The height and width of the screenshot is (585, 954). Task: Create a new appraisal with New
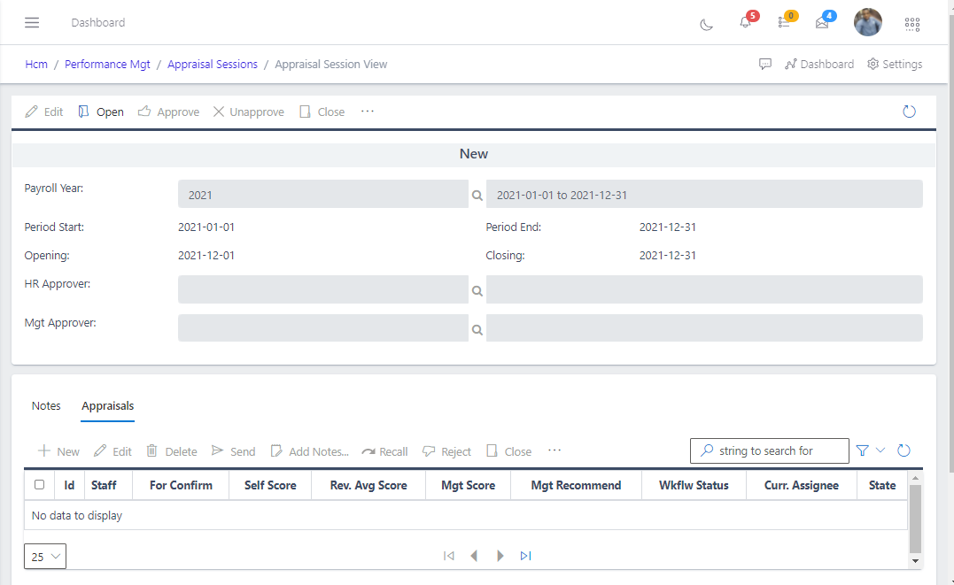tap(58, 451)
